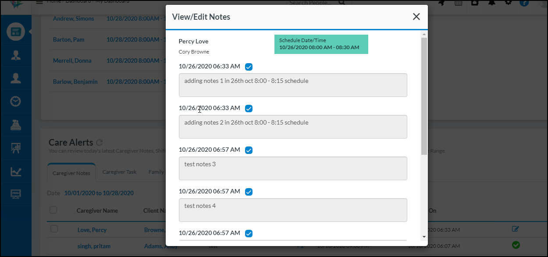Close the View/Edit Notes dialog
Viewport: 548px width, 257px height.
[416, 17]
